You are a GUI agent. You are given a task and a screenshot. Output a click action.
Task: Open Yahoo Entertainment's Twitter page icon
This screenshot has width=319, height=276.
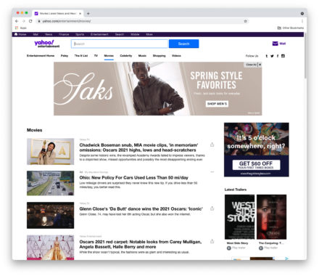272,56
